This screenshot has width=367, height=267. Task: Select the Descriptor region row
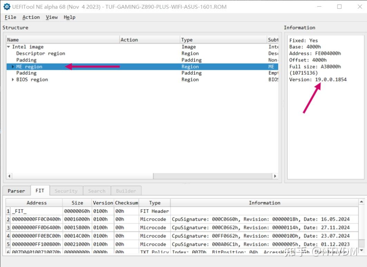pos(142,54)
